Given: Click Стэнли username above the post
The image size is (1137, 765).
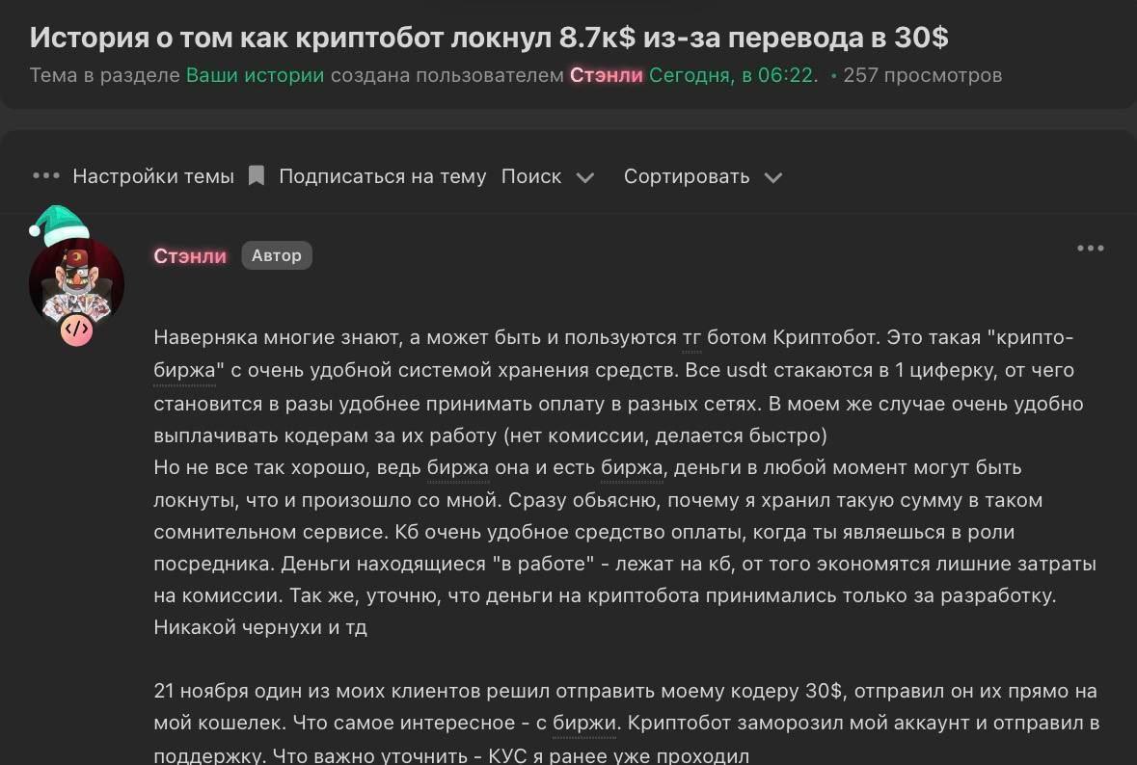Looking at the screenshot, I should pyautogui.click(x=190, y=255).
